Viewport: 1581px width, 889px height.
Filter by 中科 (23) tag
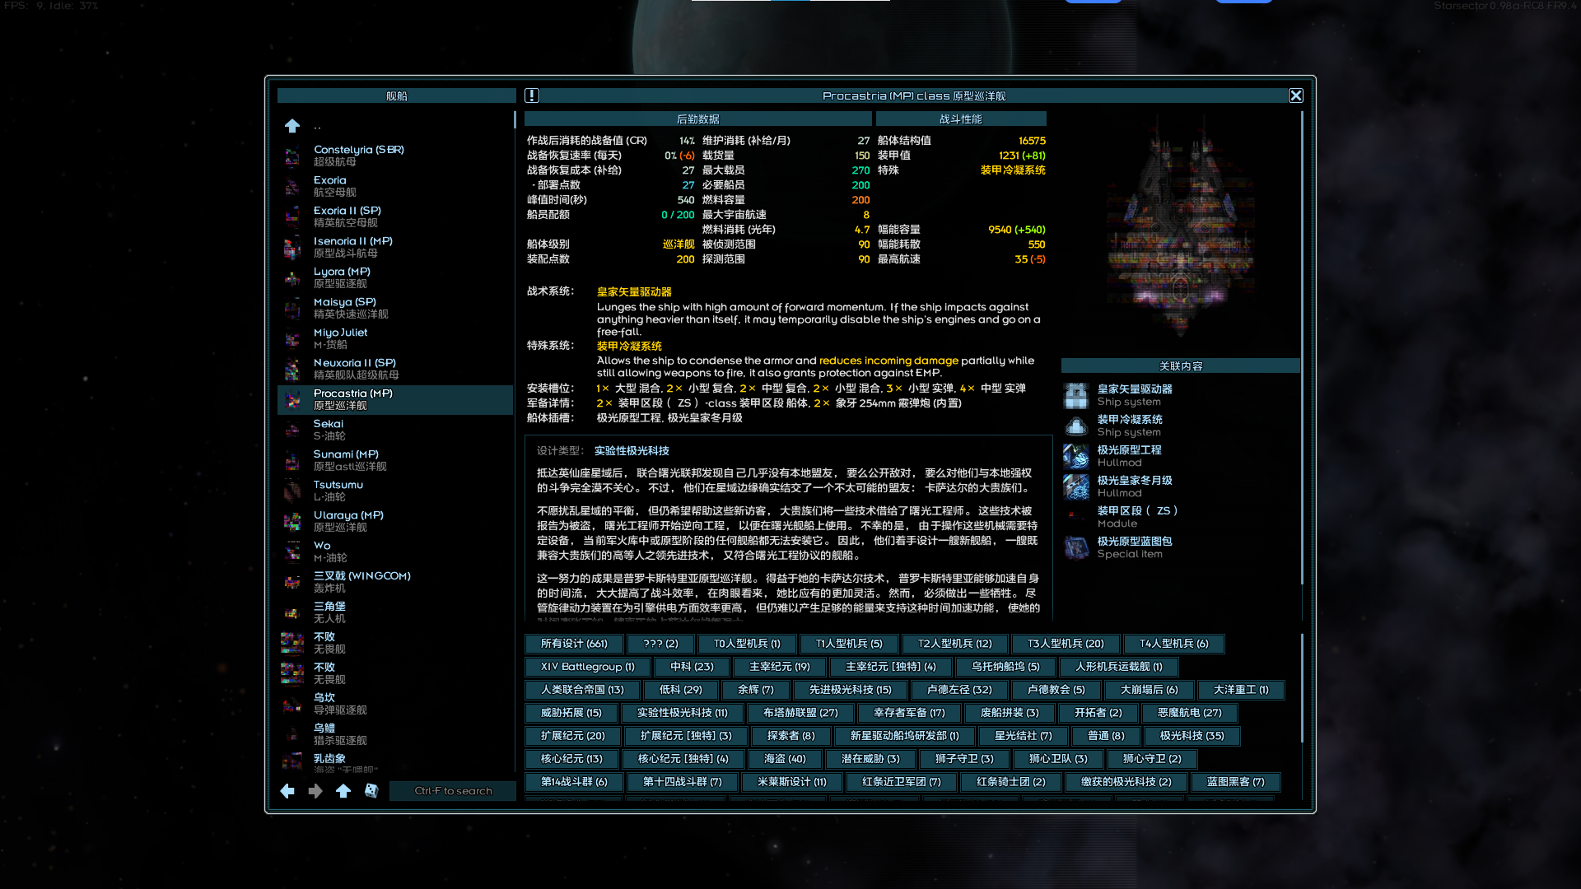tap(692, 667)
